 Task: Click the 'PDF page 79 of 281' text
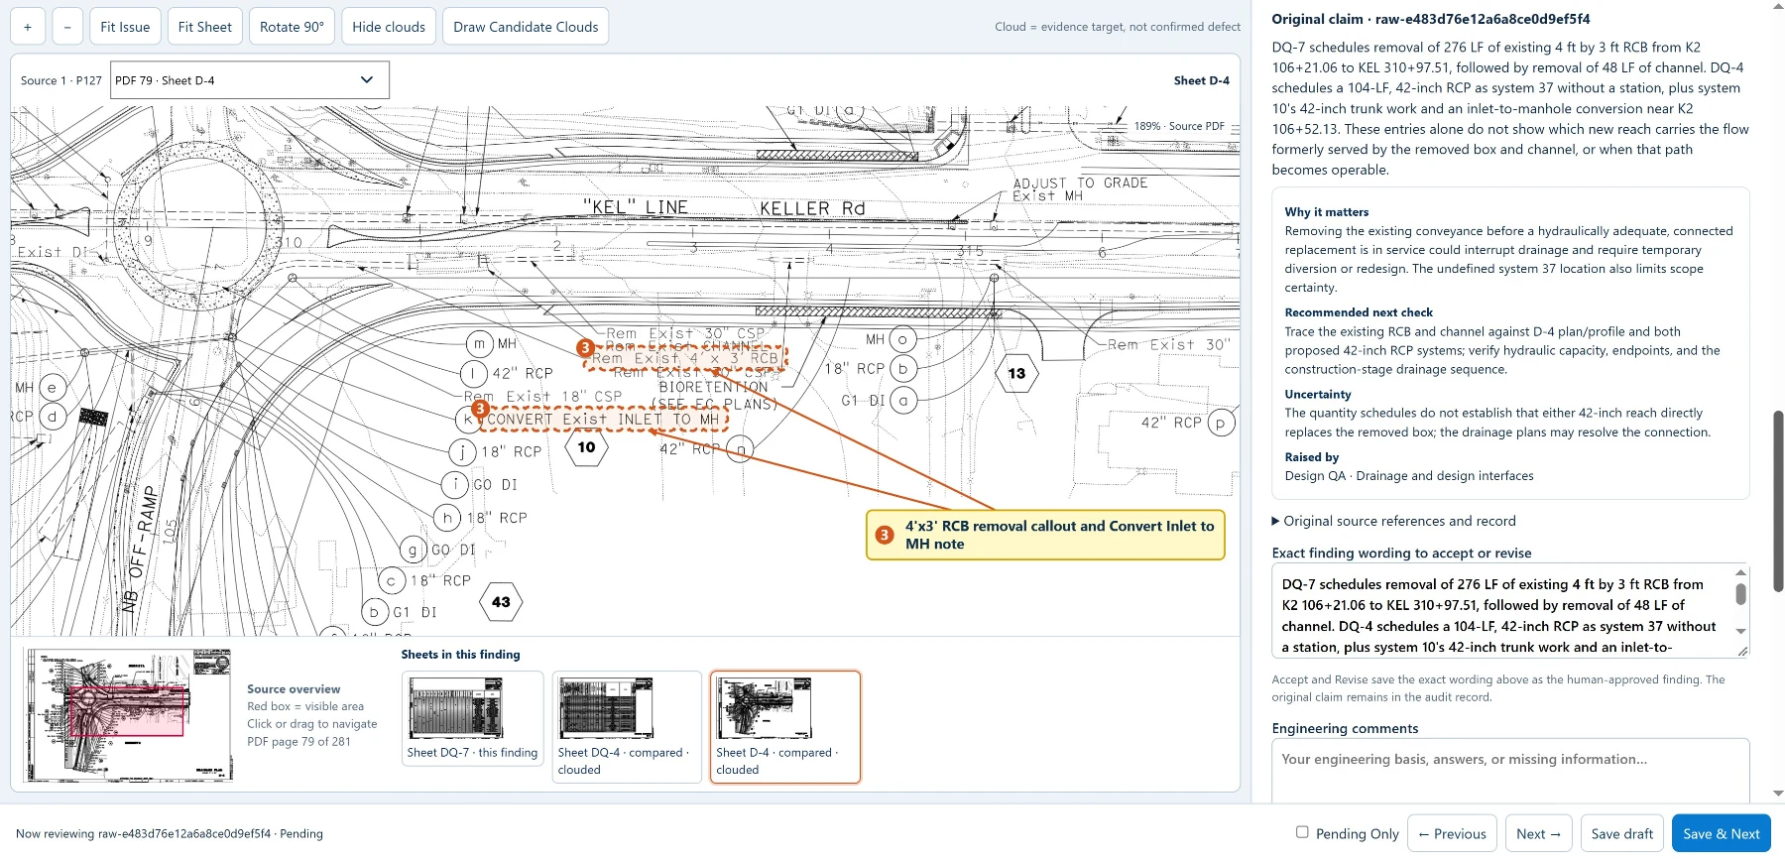(298, 742)
